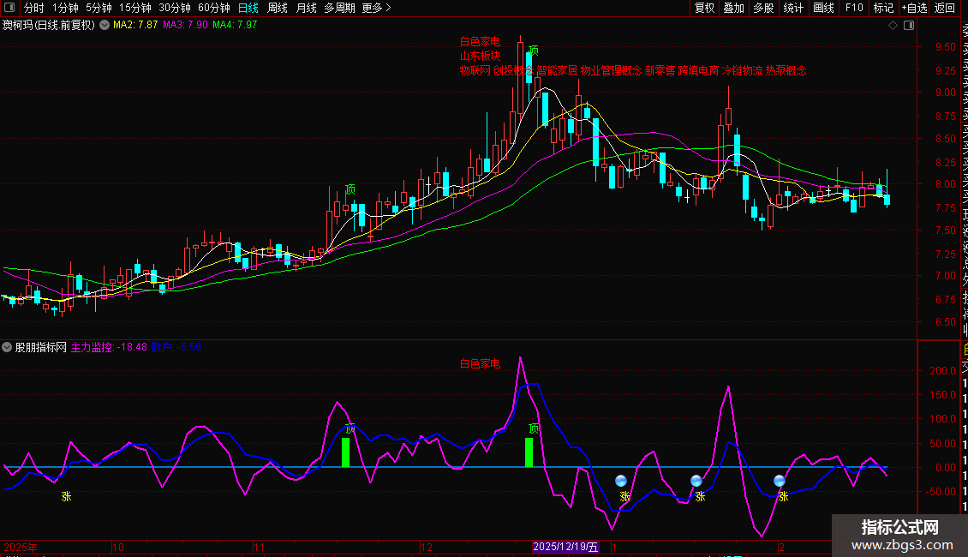Click the 标记 mark button

(x=883, y=8)
